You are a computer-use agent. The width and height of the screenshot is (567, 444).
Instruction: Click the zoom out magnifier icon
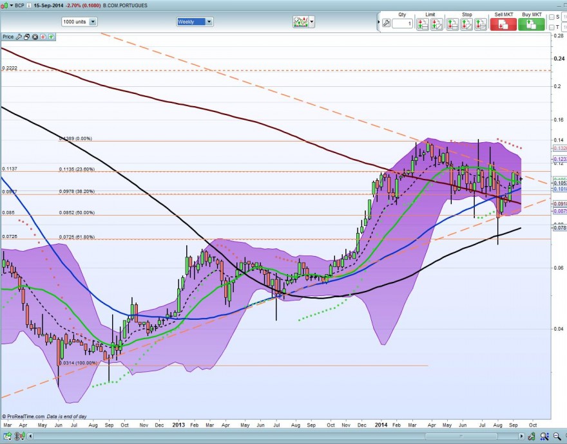point(557,437)
